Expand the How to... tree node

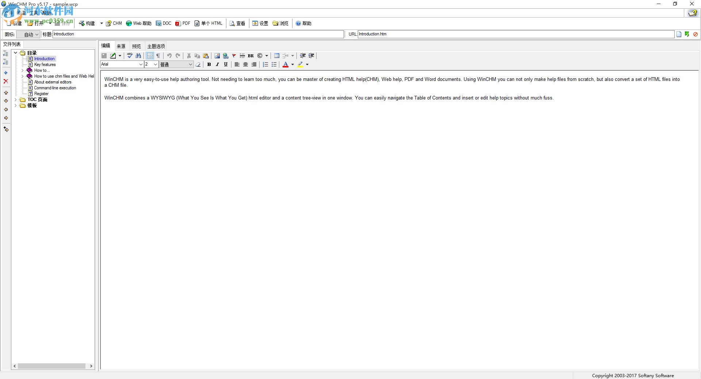(x=23, y=70)
